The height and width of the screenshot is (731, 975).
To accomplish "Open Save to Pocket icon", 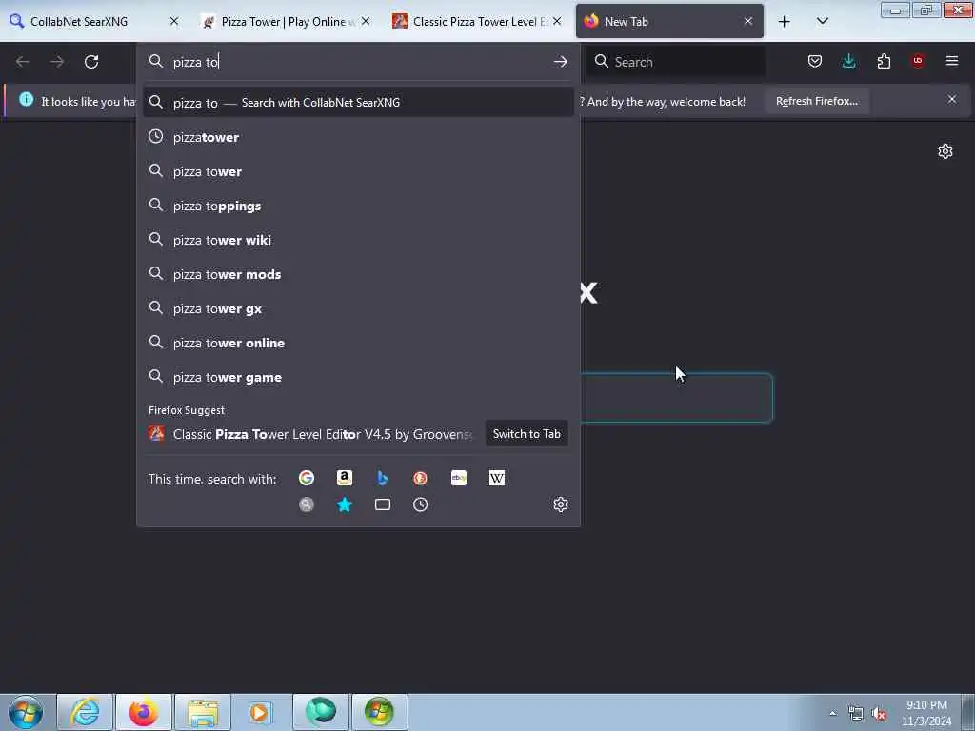I will (815, 61).
